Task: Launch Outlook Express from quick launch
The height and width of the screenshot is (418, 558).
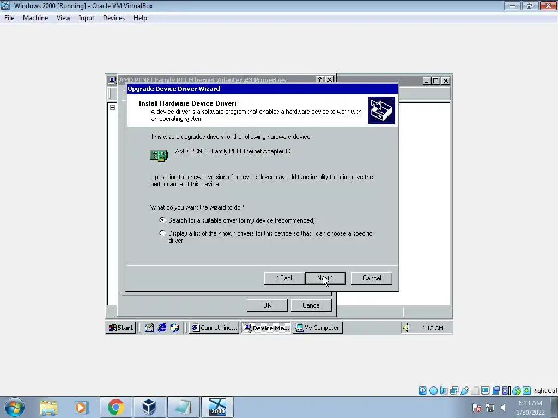Action: pos(174,328)
